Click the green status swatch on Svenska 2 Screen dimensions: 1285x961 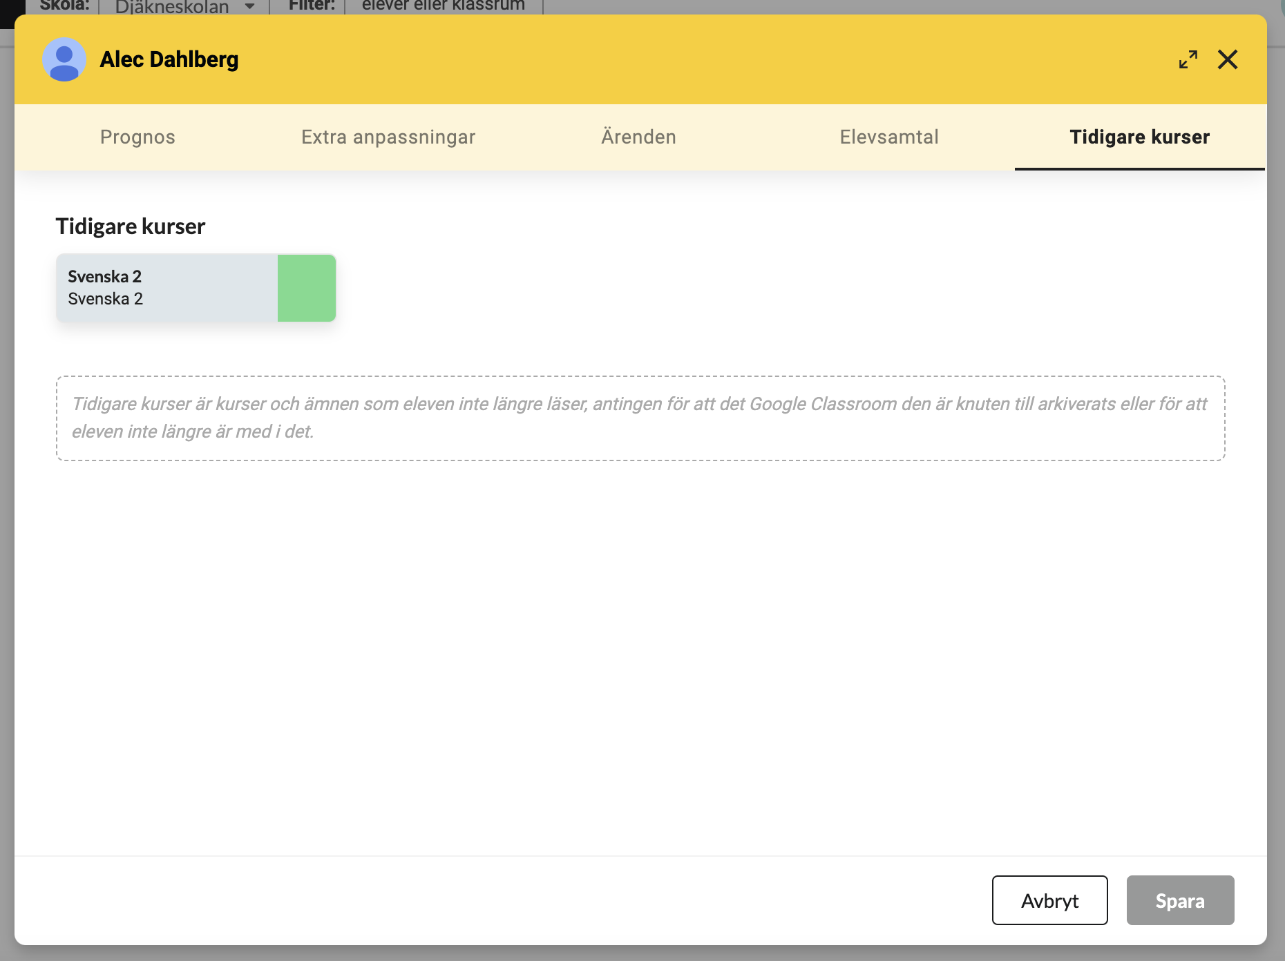(307, 288)
